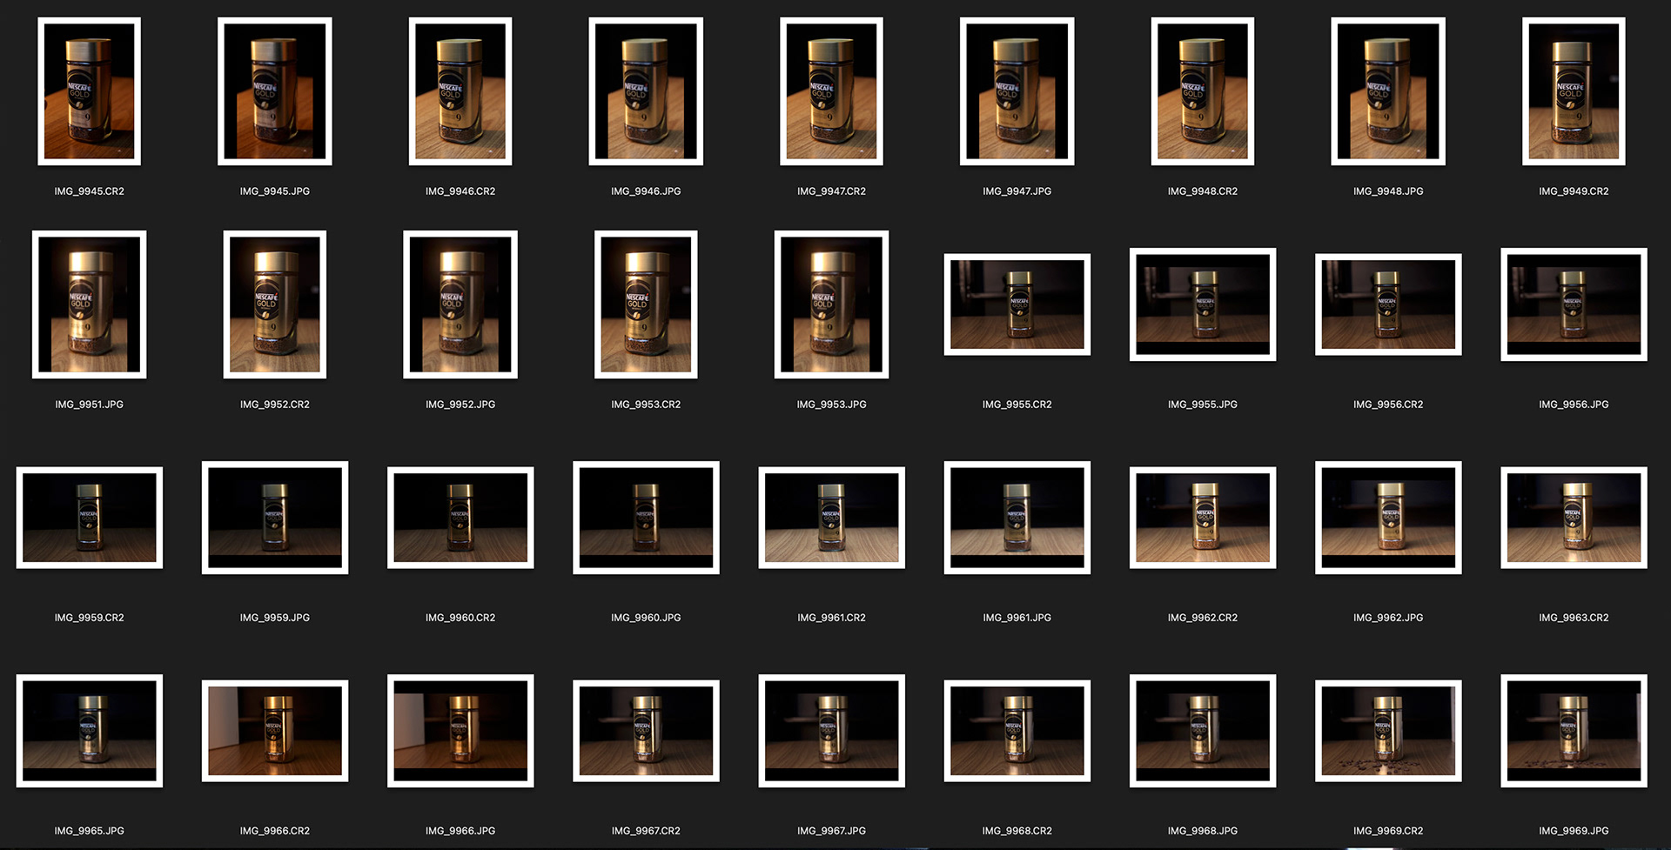Click the filename label IMG_9962.JPG
The height and width of the screenshot is (850, 1671).
(x=1388, y=618)
